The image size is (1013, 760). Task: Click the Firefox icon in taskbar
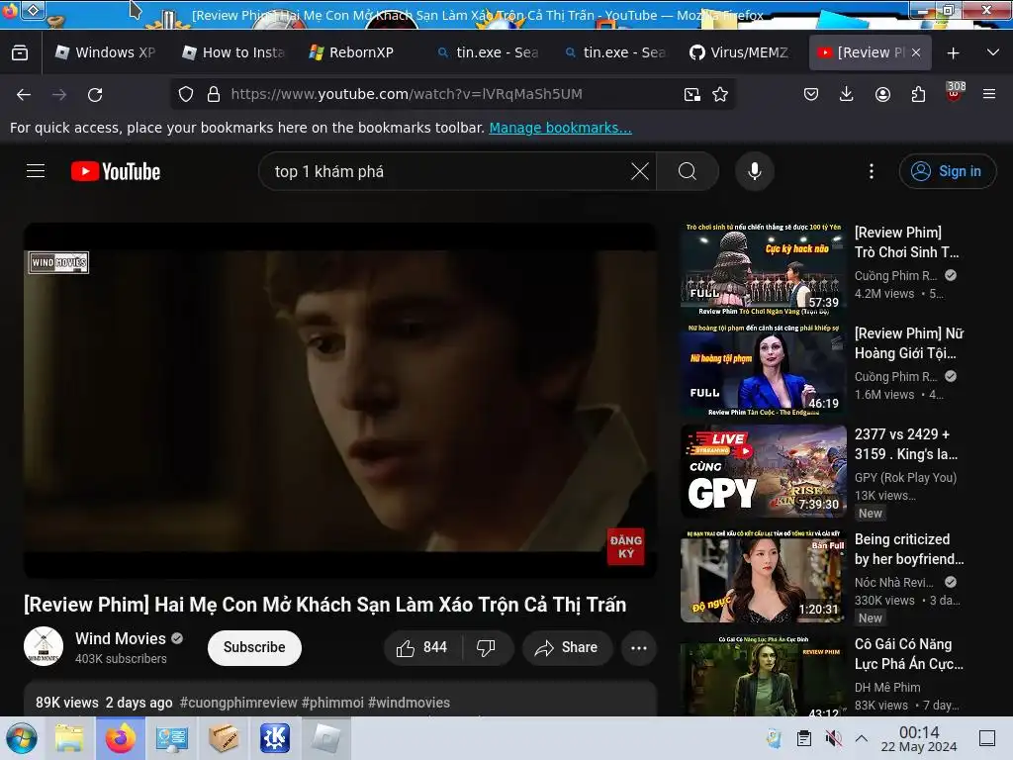(120, 738)
